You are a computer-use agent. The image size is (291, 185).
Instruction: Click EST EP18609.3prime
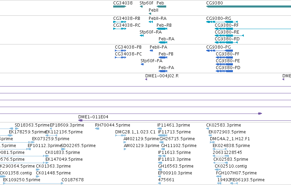tap(67, 125)
